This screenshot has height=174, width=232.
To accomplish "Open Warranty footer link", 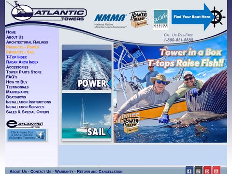I will pyautogui.click(x=64, y=172).
